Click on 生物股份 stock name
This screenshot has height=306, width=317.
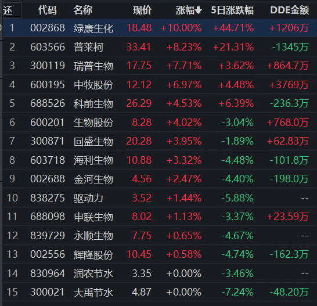point(93,123)
